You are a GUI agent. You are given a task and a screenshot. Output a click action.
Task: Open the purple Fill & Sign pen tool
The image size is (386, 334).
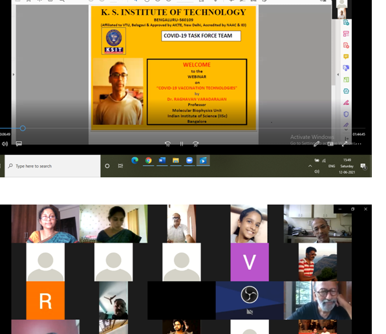[346, 124]
